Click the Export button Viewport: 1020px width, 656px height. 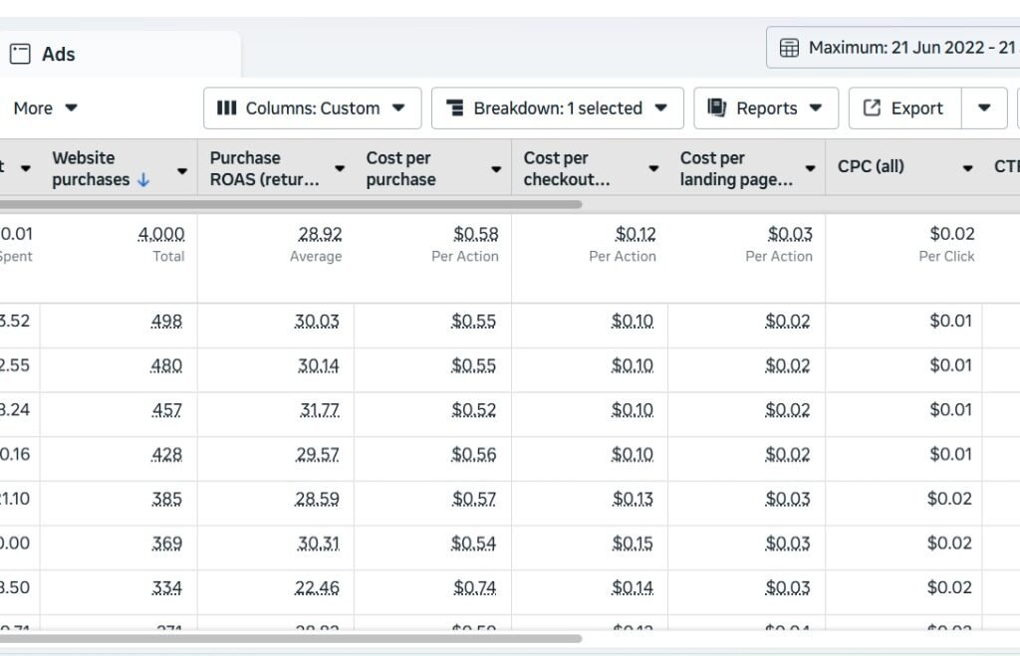click(x=904, y=108)
